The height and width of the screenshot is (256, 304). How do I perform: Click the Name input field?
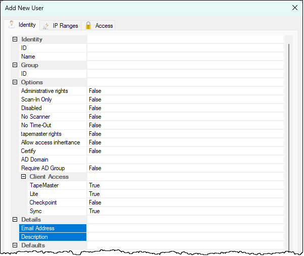point(185,57)
